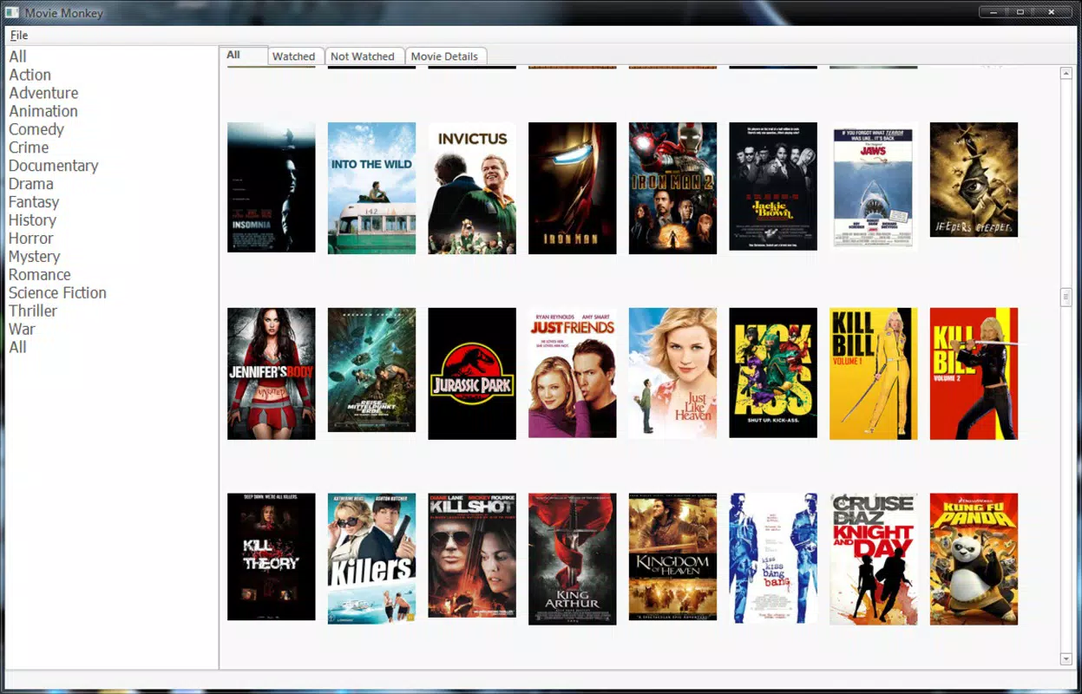The height and width of the screenshot is (694, 1082).
Task: Click the Iron Man poster
Action: coord(573,188)
